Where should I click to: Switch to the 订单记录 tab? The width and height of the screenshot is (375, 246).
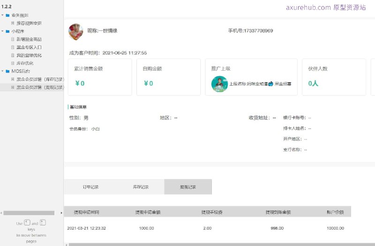tap(90, 187)
